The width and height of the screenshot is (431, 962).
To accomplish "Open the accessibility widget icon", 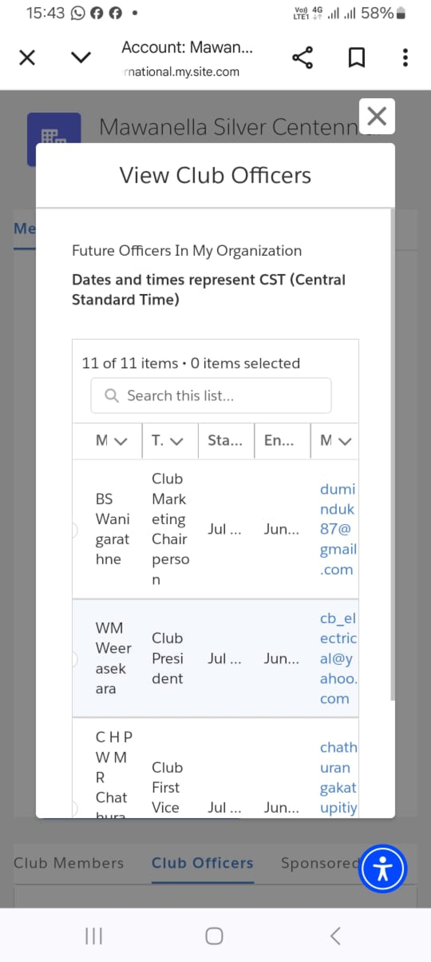I will pyautogui.click(x=383, y=868).
